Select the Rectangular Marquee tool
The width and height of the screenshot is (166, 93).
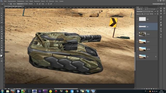(x=2, y=11)
